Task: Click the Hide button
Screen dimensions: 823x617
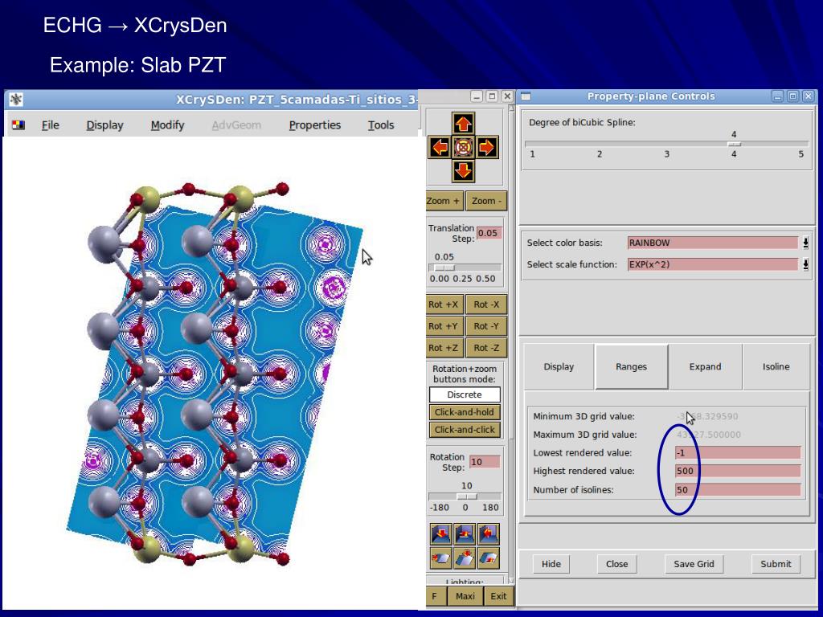Action: coord(551,564)
